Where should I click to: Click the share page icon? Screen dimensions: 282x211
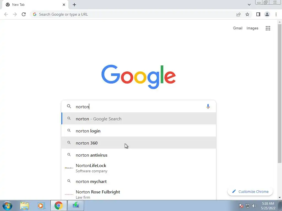click(x=238, y=14)
